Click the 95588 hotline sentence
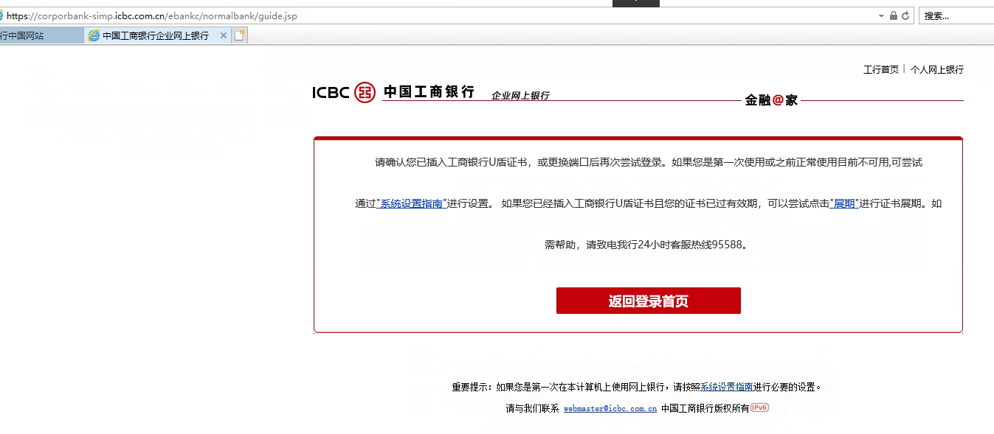The width and height of the screenshot is (994, 434). tap(647, 245)
